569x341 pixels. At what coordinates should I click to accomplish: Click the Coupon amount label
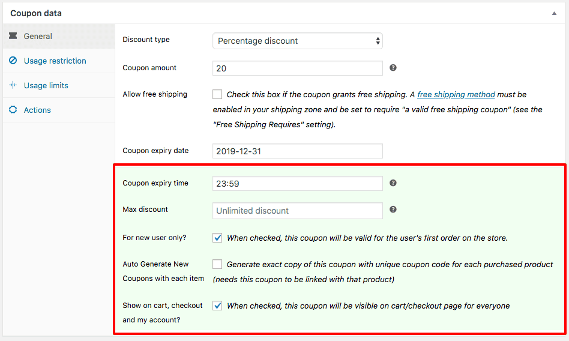[149, 68]
